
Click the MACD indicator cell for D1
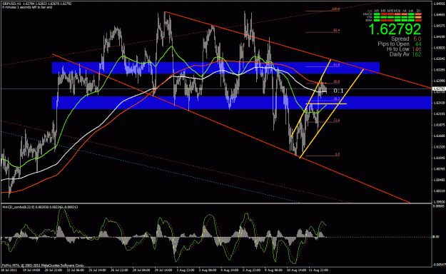pos(418,14)
